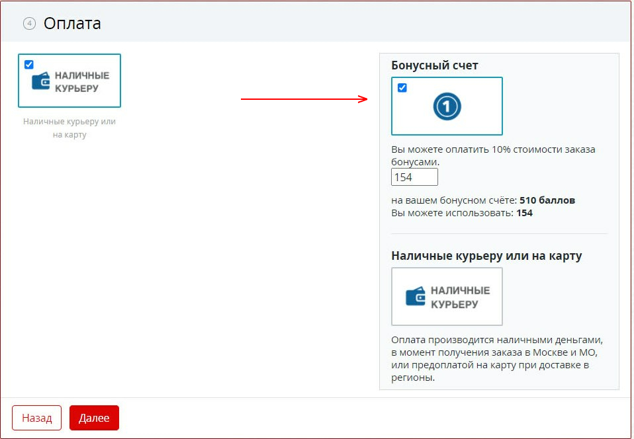Click the Наличные курьеру или на карту heading
Image resolution: width=634 pixels, height=439 pixels.
[x=486, y=256]
